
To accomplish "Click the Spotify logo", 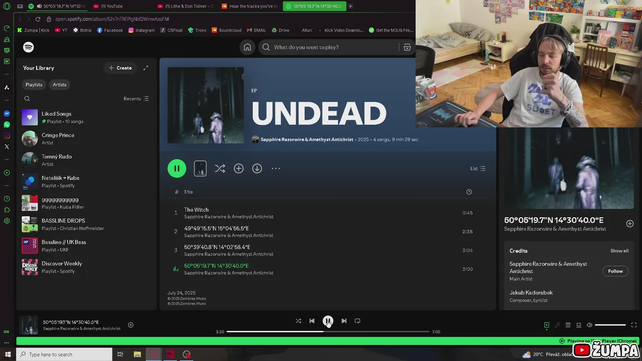I will click(x=29, y=47).
